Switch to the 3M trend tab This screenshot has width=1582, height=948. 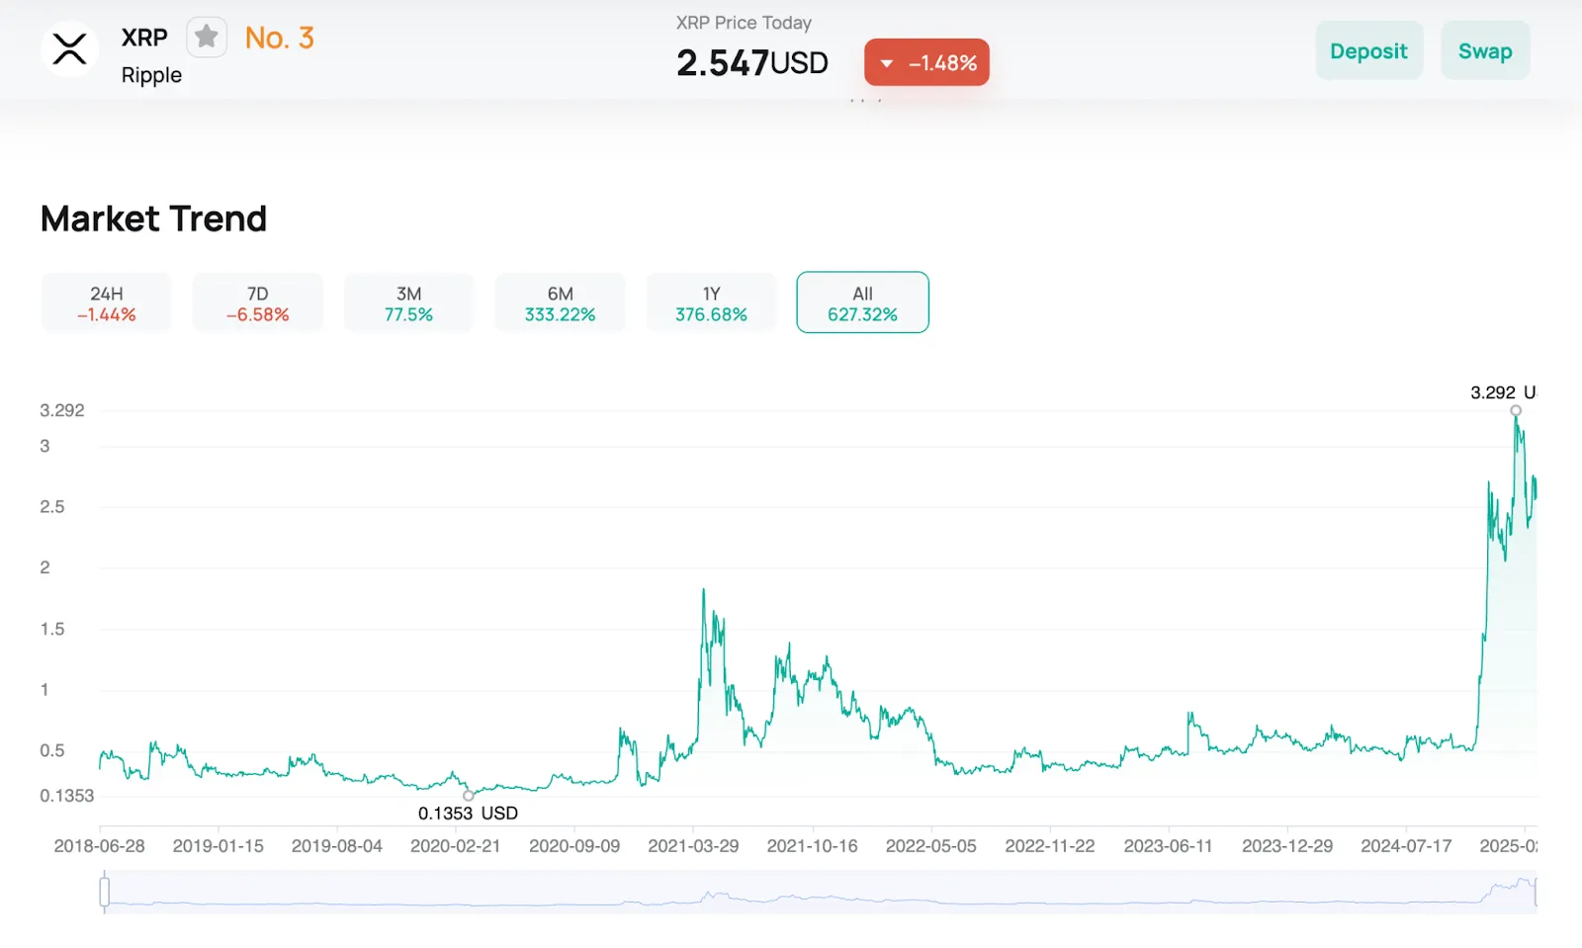tap(408, 302)
